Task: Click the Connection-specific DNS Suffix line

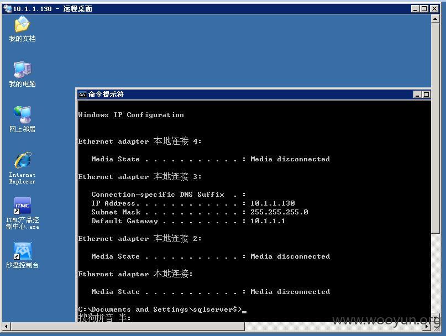Action: pyautogui.click(x=169, y=195)
